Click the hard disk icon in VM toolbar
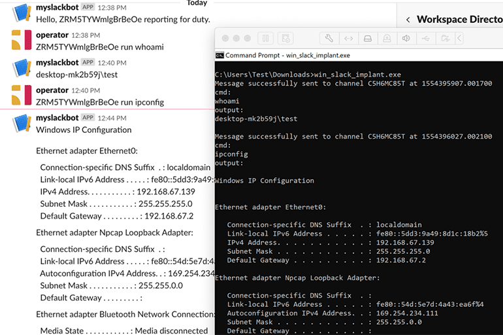The width and height of the screenshot is (503, 335). tap(368, 39)
